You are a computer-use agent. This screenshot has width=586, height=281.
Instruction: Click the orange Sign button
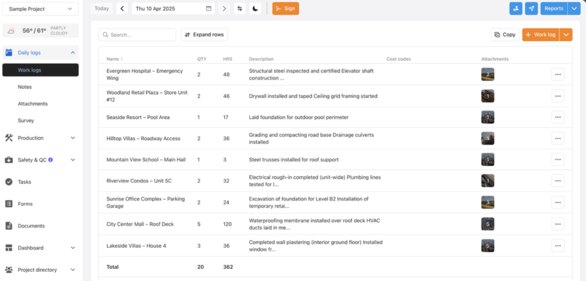point(286,9)
